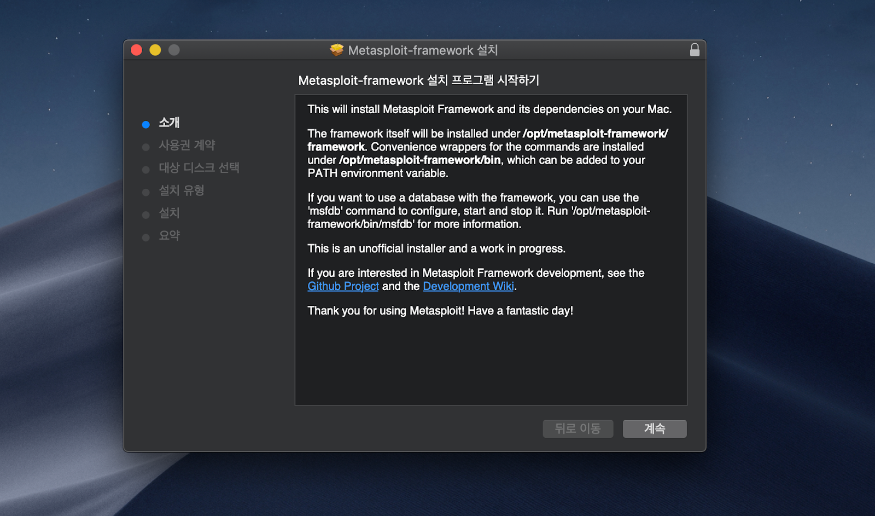Click the line starting "'msfdb' command to configure"
The height and width of the screenshot is (516, 875).
[x=479, y=211]
